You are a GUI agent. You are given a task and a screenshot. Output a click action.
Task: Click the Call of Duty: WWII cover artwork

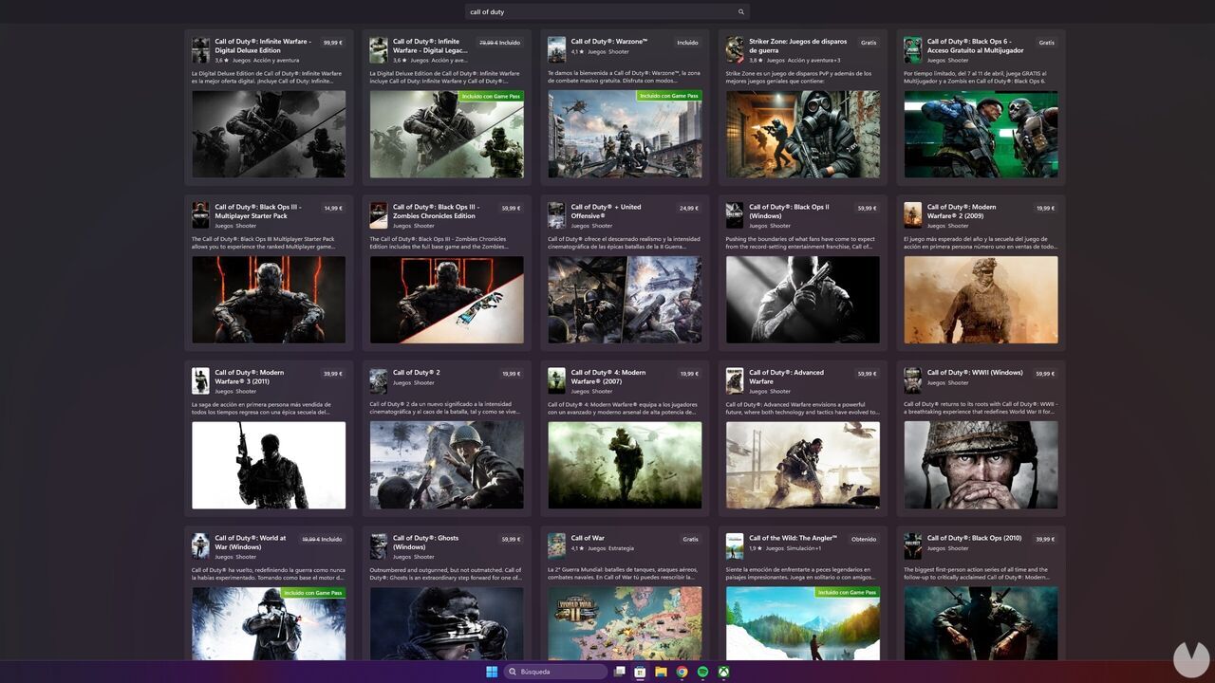pyautogui.click(x=981, y=465)
